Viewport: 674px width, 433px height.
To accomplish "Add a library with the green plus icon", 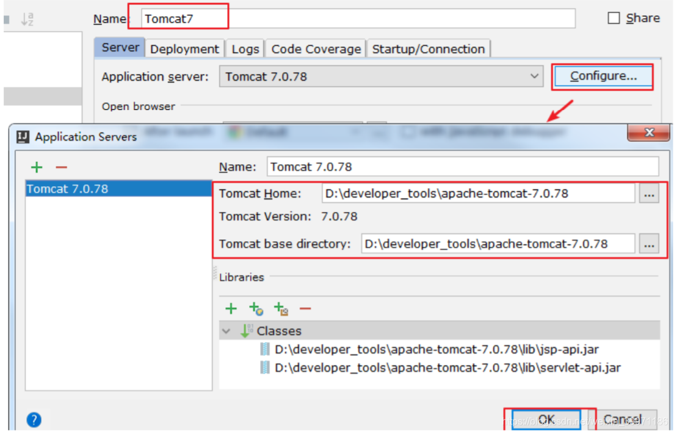I will click(231, 308).
